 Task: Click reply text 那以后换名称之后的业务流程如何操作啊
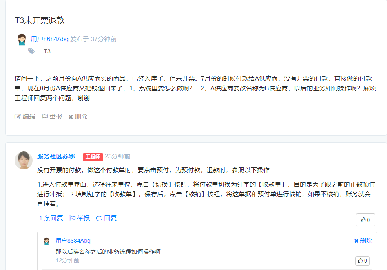[108, 252]
